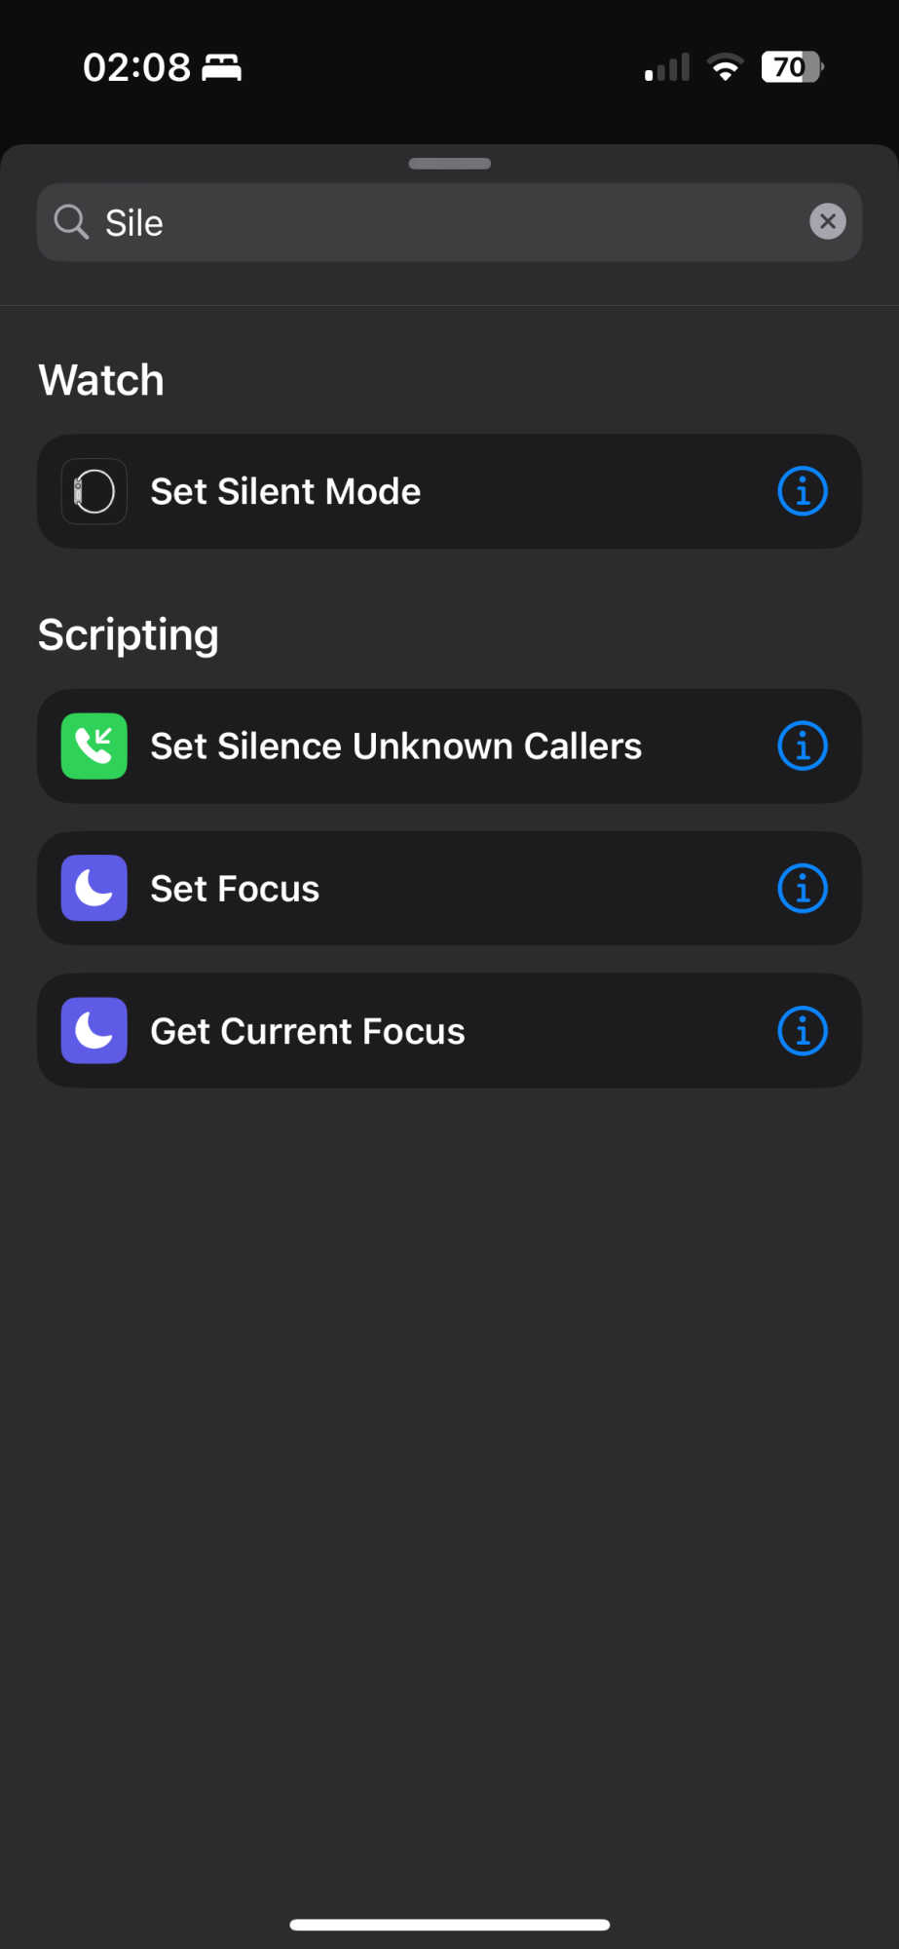The width and height of the screenshot is (899, 1949).
Task: Open info for Set Silence Unknown Callers
Action: [x=803, y=746]
